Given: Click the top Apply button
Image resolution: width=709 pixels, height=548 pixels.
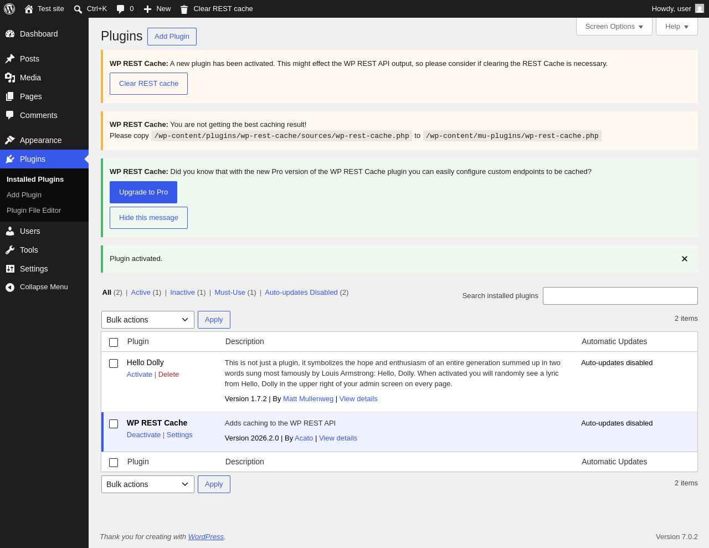Looking at the screenshot, I should click(214, 320).
